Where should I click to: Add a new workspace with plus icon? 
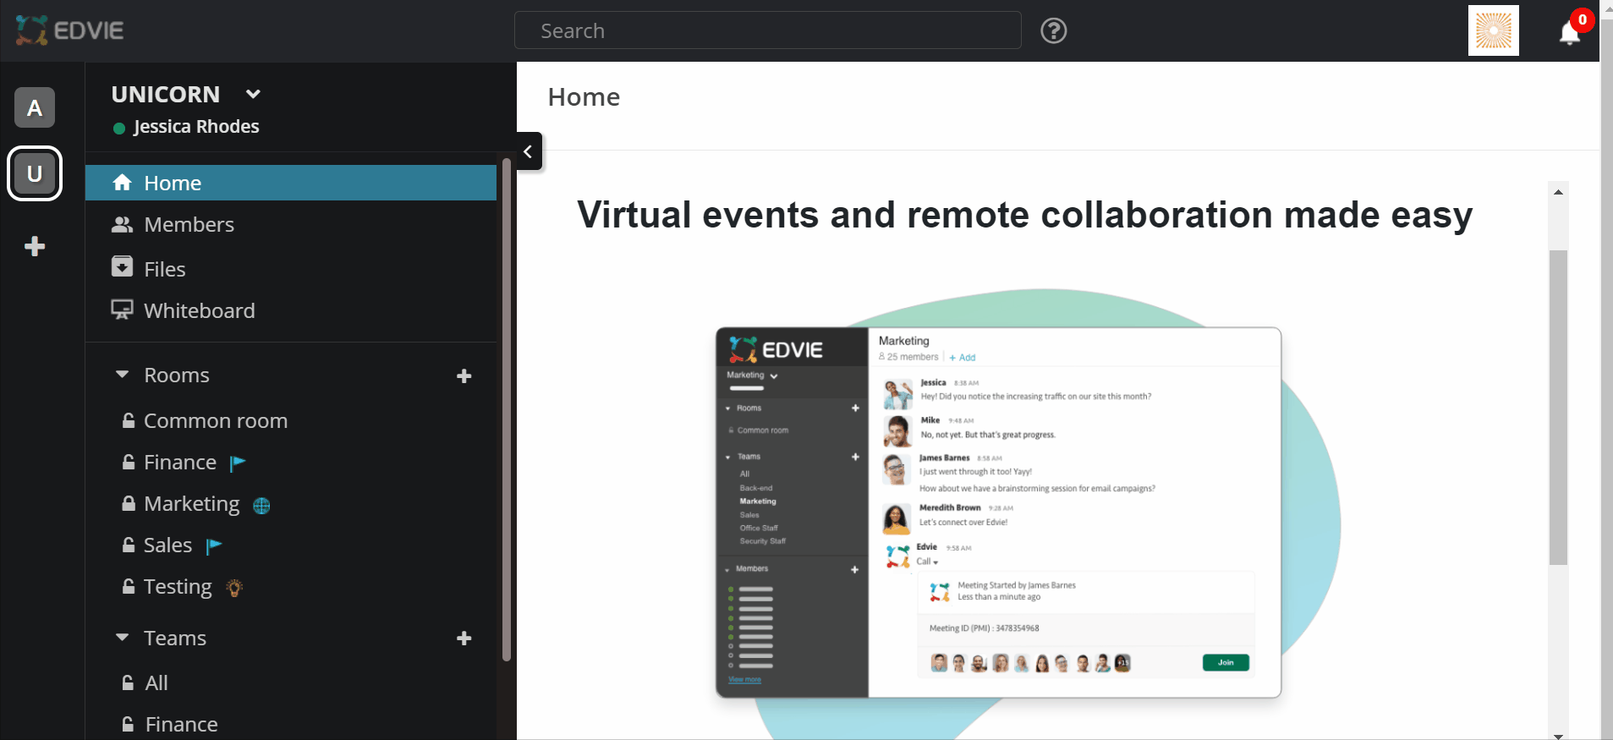35,247
